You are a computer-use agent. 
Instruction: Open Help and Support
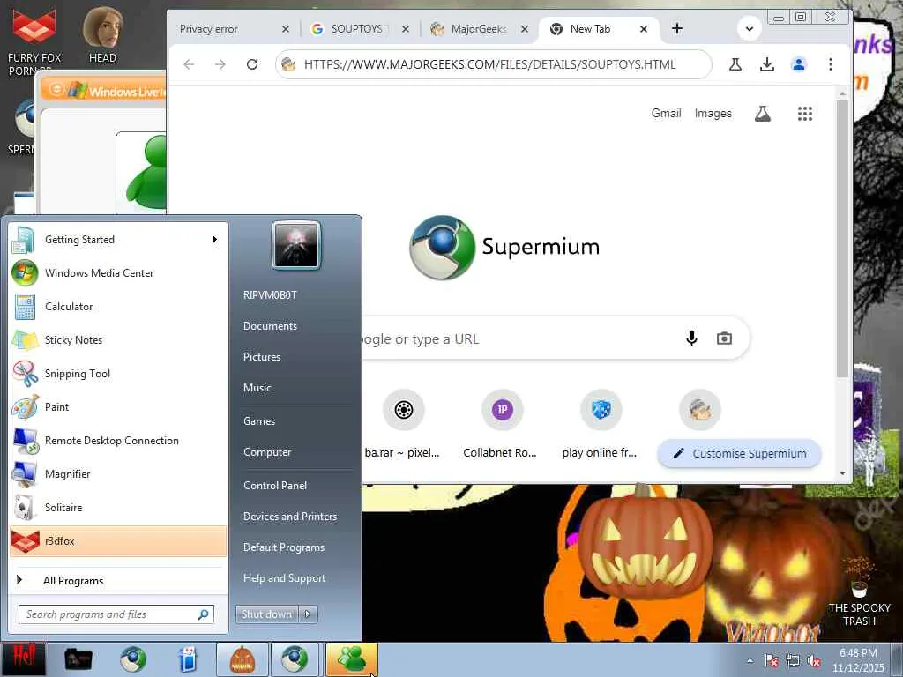click(x=284, y=578)
